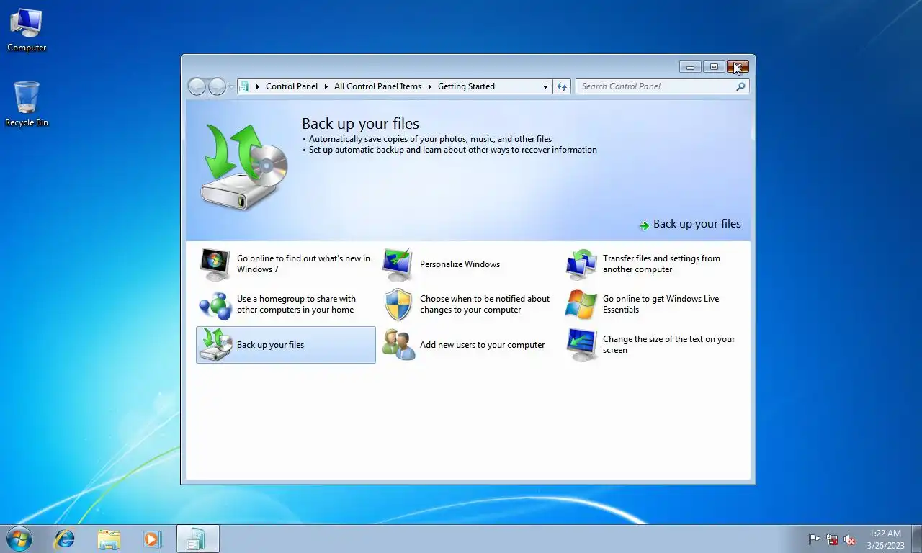Select Add new users to your computer

pyautogui.click(x=482, y=345)
